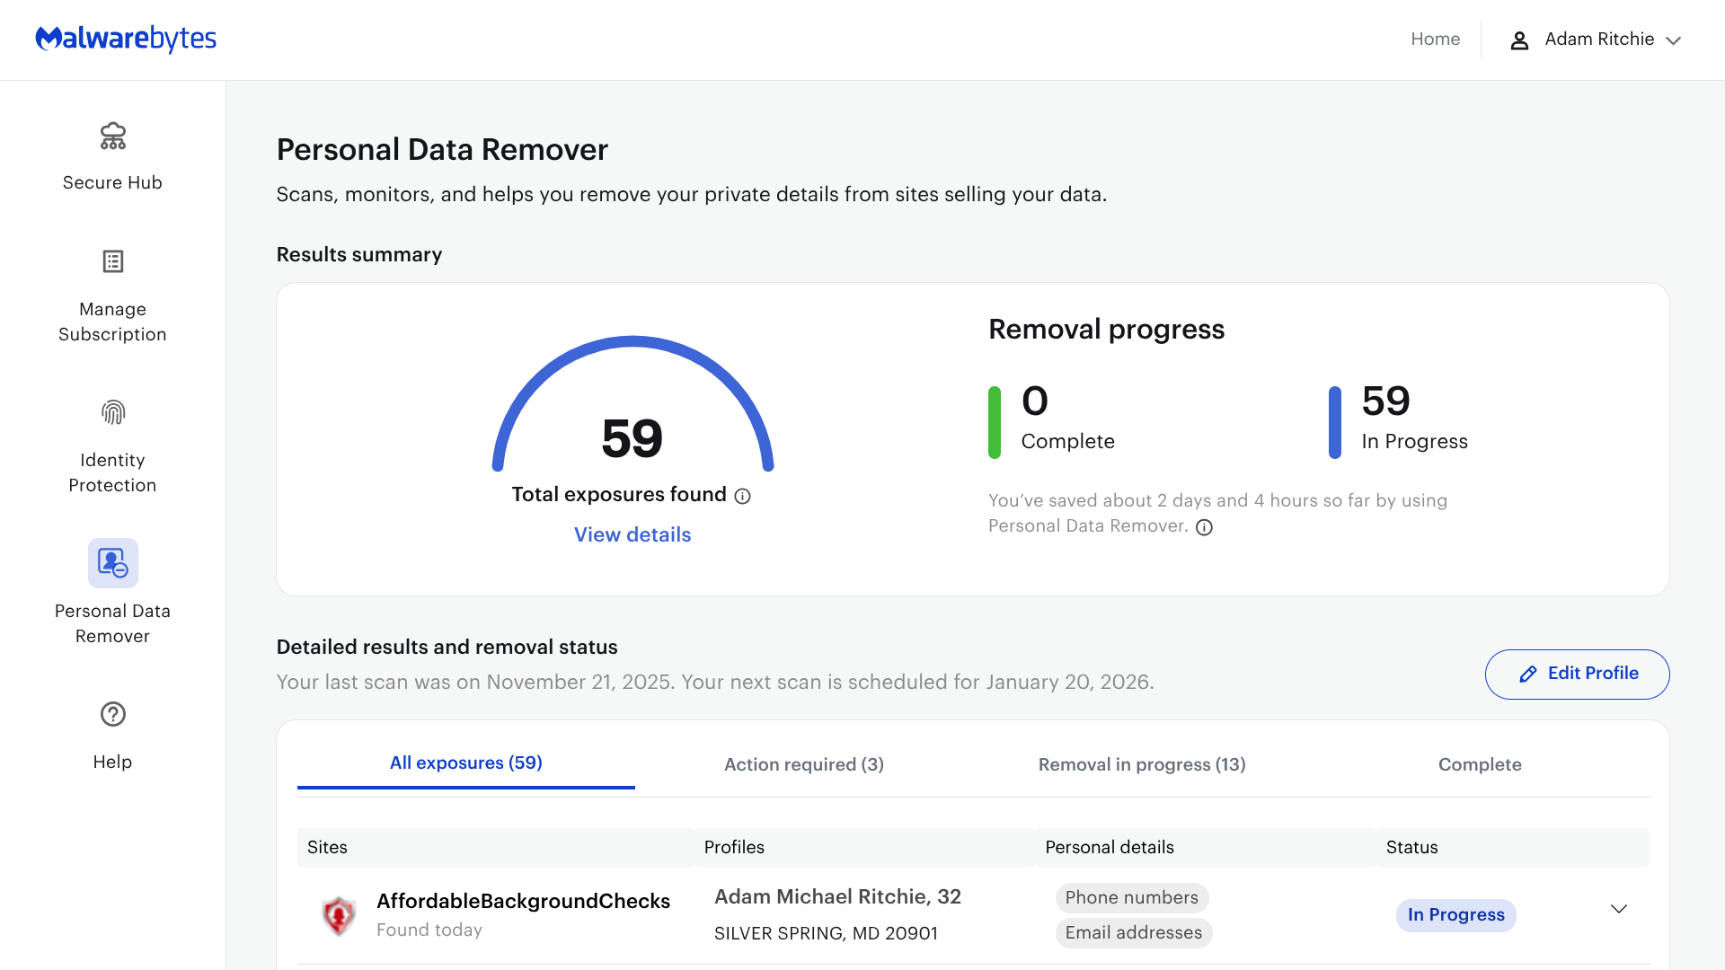Click the user profile avatar icon
This screenshot has height=970, width=1725.
click(1519, 40)
